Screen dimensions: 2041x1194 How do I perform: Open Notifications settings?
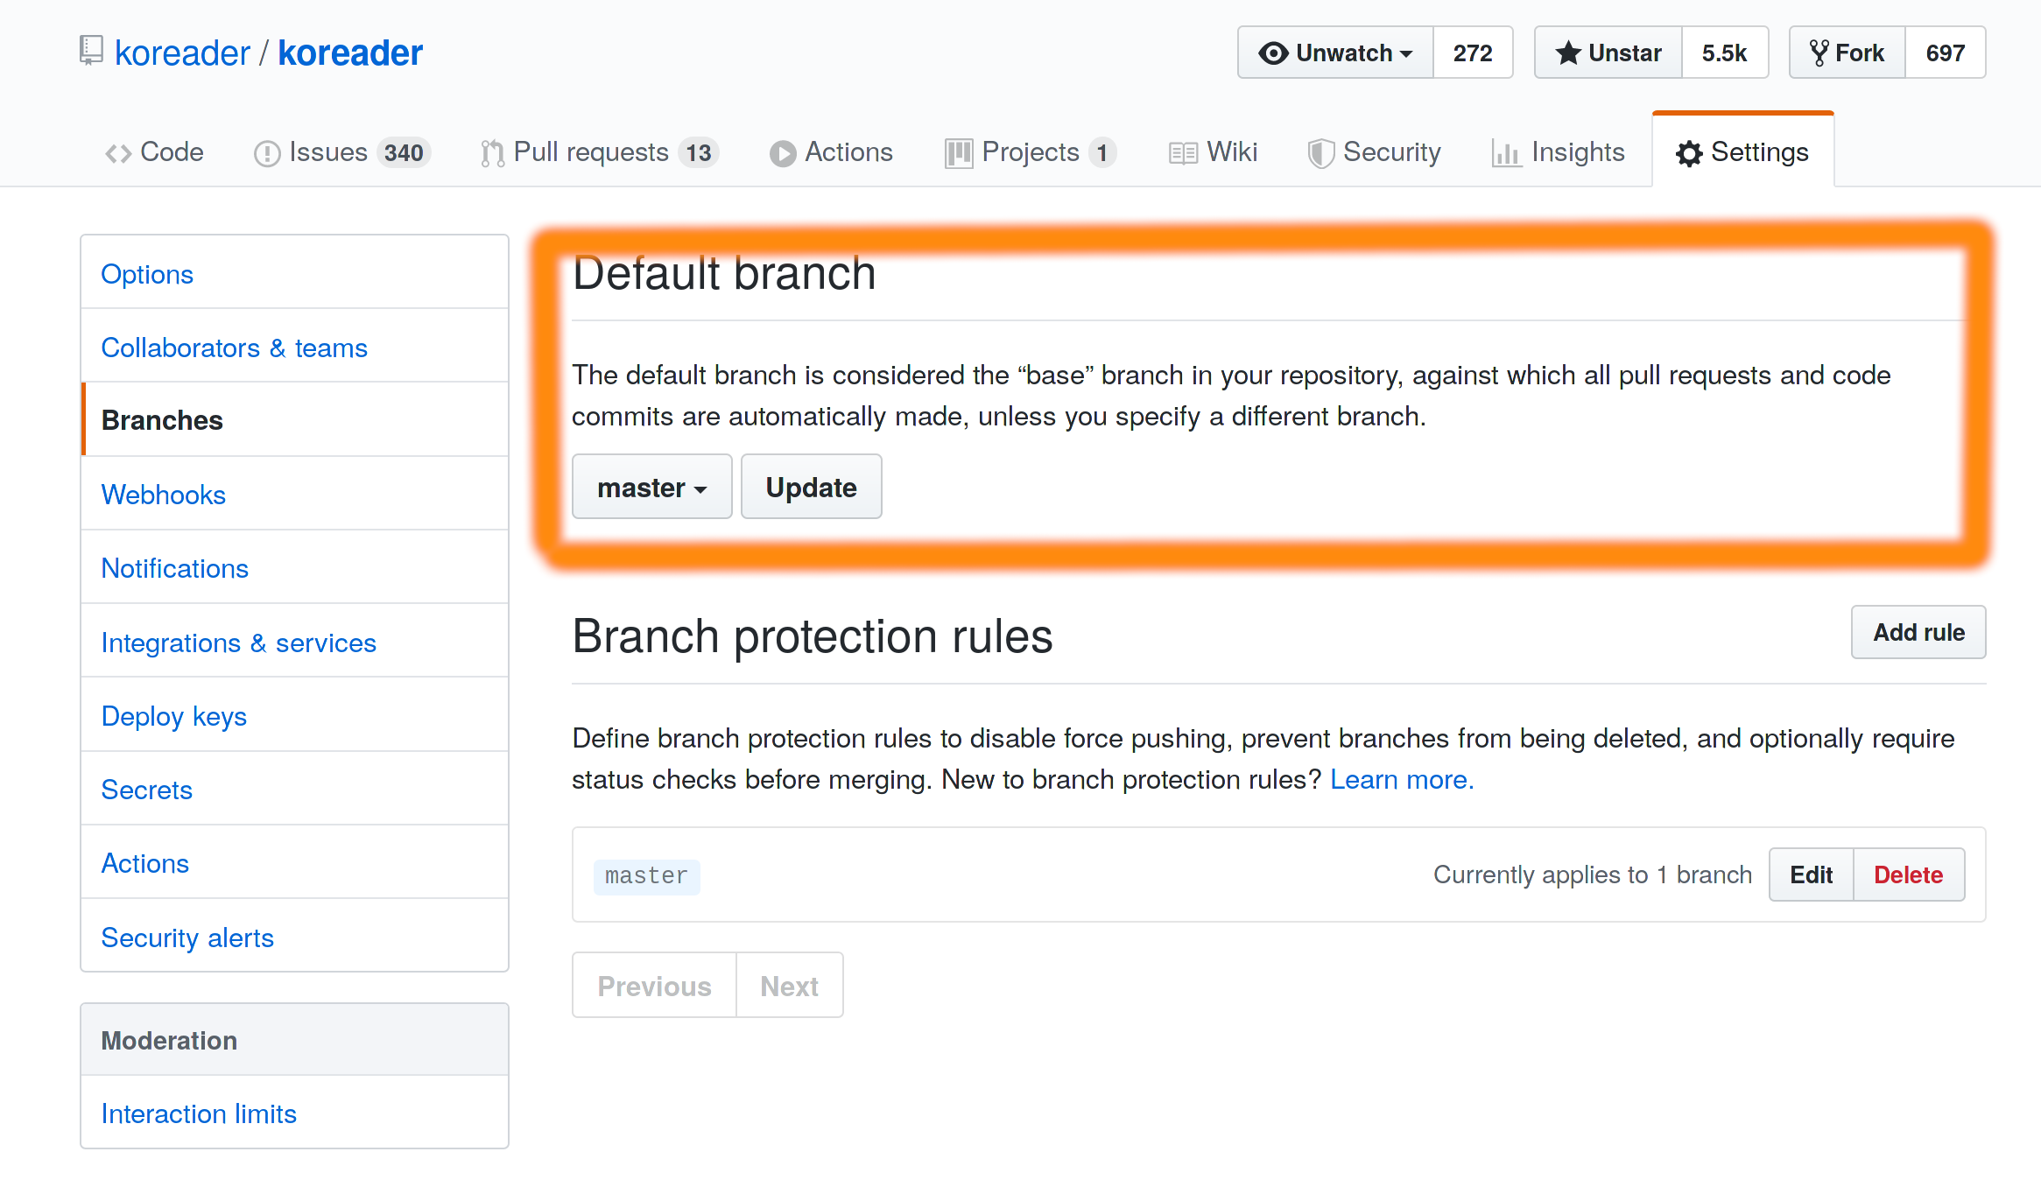point(294,567)
